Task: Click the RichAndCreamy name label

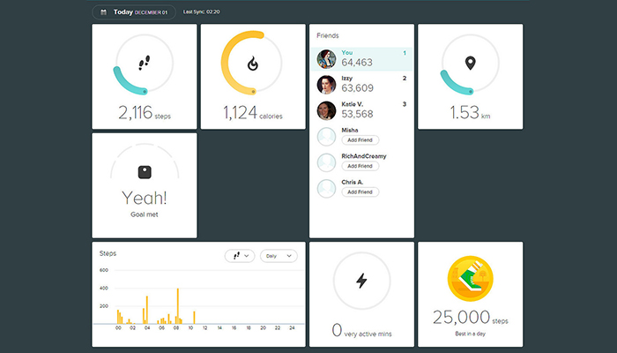Action: [x=364, y=156]
